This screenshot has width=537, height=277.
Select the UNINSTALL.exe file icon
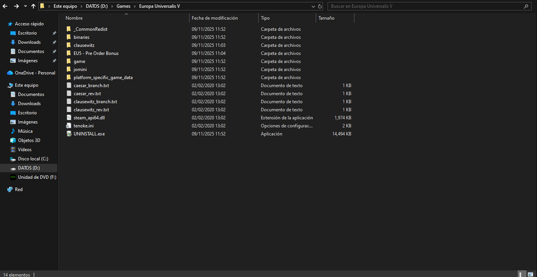[69, 134]
